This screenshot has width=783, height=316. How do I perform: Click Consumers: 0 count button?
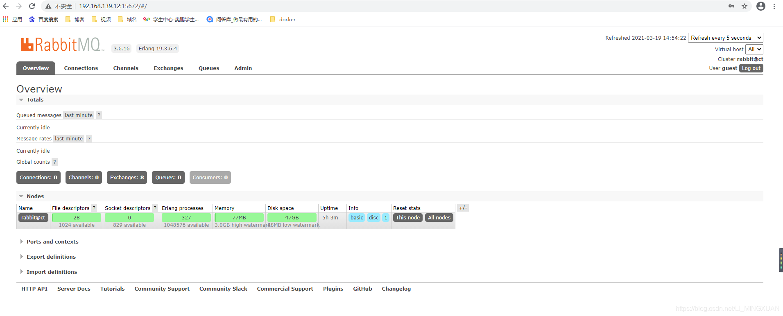[x=210, y=177]
